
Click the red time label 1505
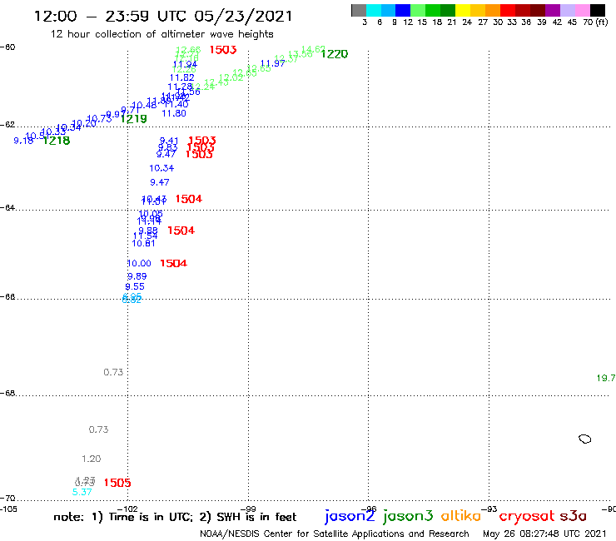click(x=117, y=483)
